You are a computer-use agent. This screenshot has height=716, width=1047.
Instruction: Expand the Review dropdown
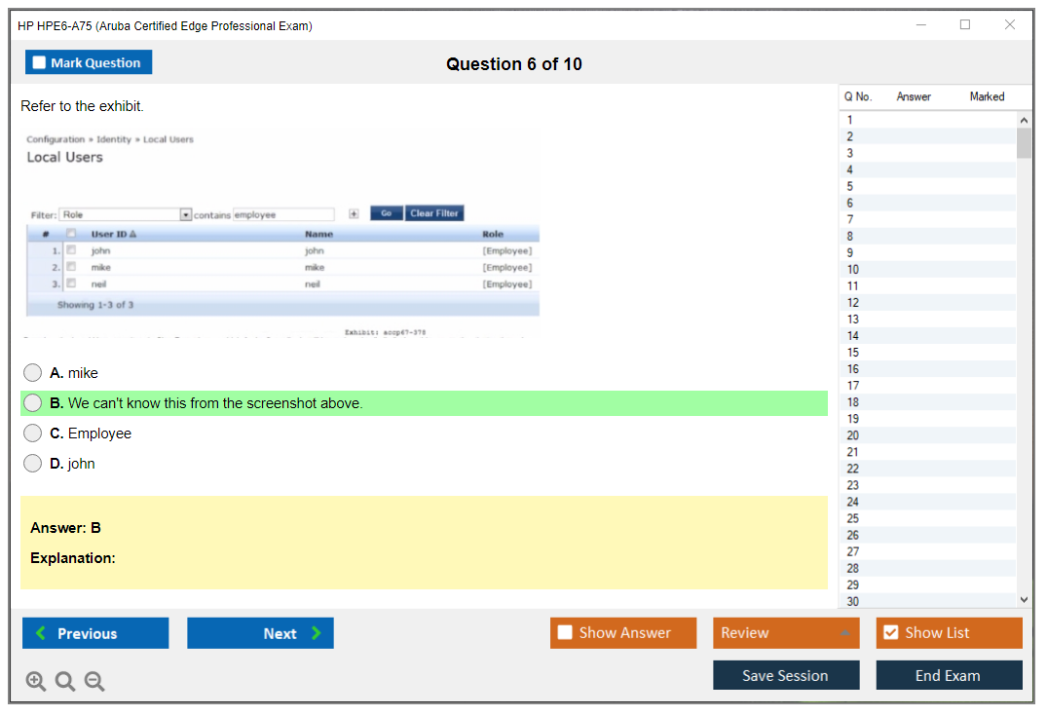coord(845,633)
